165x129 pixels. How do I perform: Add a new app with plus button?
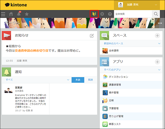point(157,62)
